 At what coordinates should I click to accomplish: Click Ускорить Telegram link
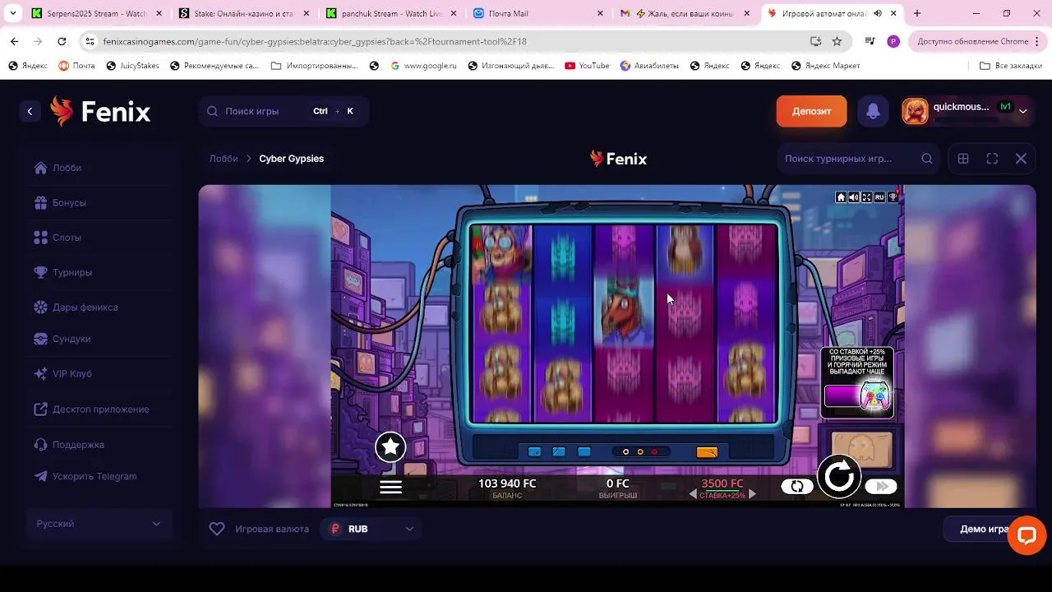coord(95,476)
